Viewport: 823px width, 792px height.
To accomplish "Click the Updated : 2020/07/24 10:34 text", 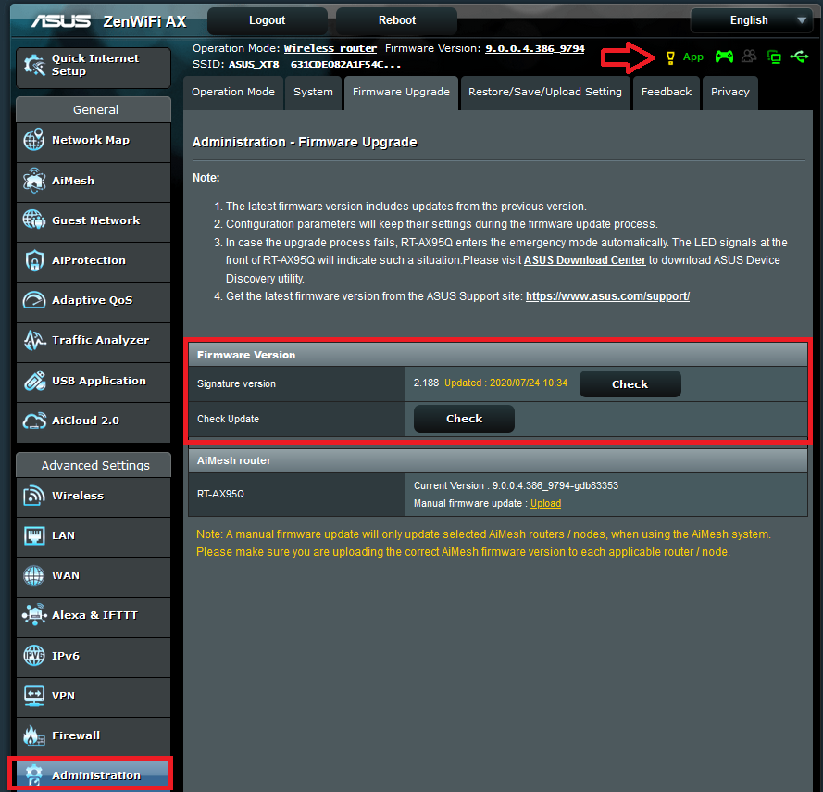I will (506, 383).
